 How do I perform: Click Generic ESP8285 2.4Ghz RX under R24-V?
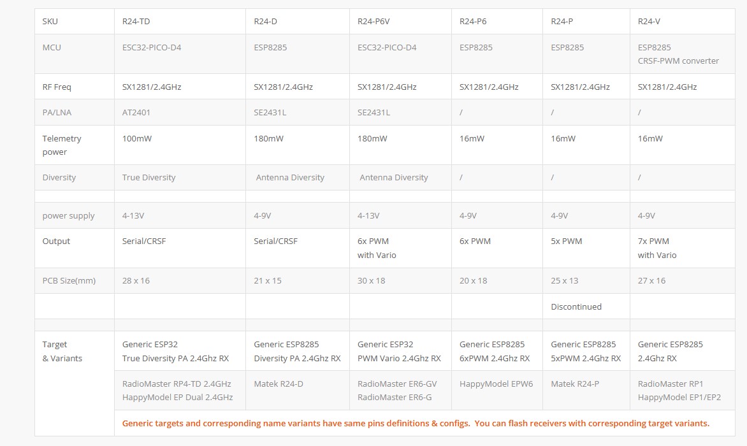(x=671, y=351)
